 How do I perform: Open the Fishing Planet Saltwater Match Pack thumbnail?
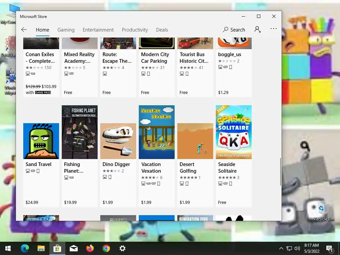[80, 132]
